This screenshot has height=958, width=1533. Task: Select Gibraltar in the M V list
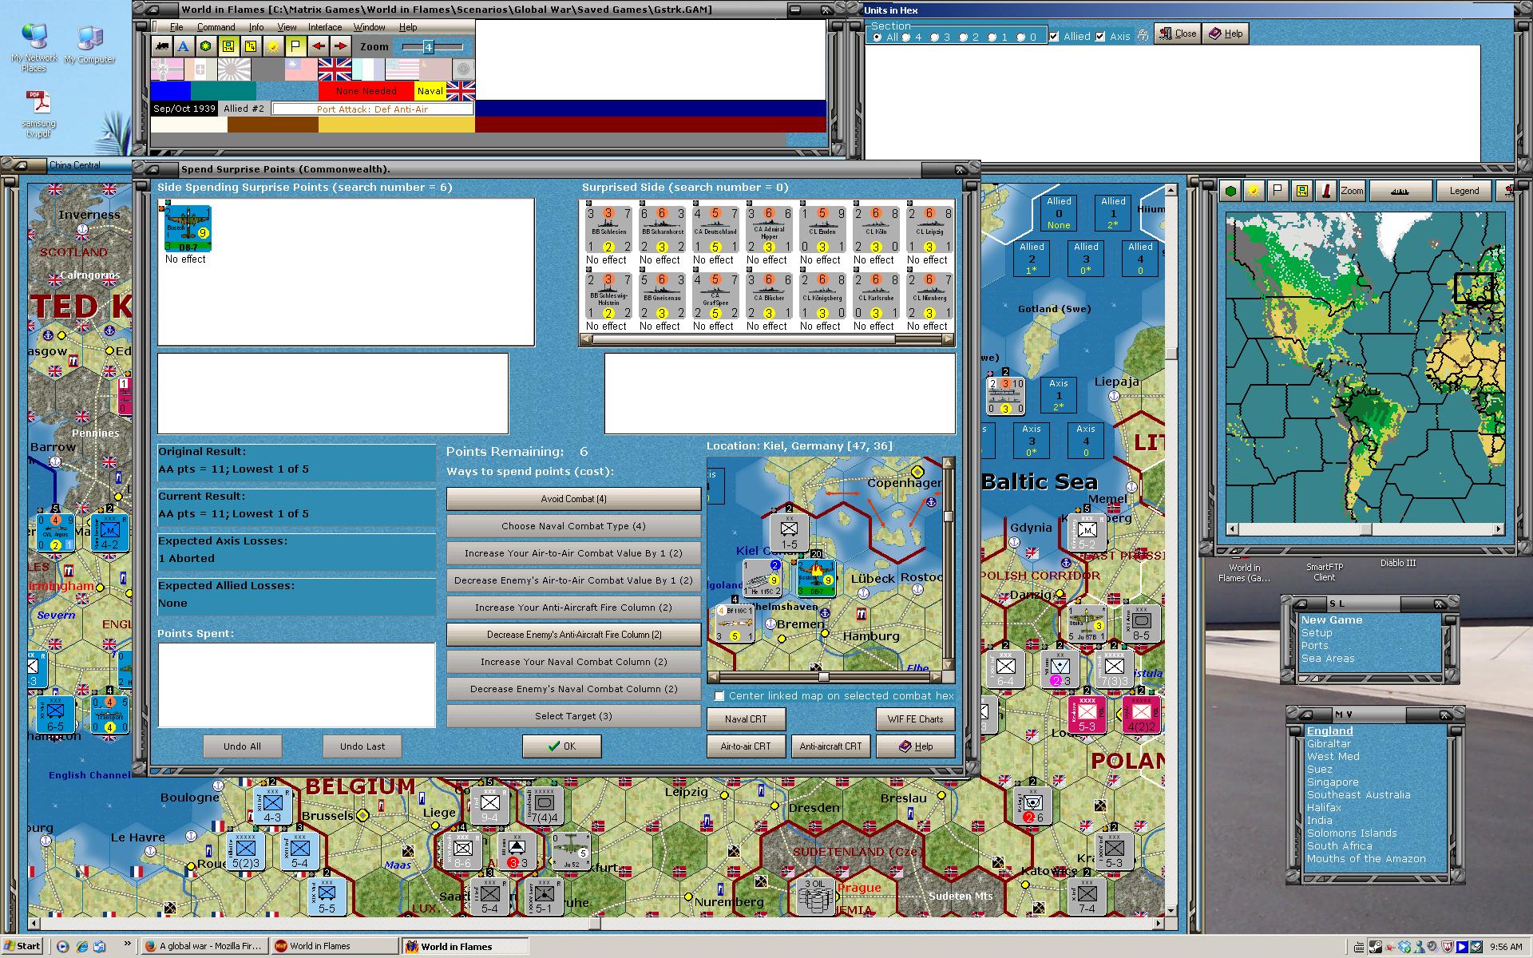(1329, 744)
